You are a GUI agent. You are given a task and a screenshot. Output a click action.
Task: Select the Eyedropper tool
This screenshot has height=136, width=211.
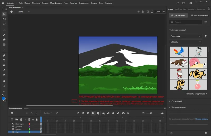click(4, 70)
